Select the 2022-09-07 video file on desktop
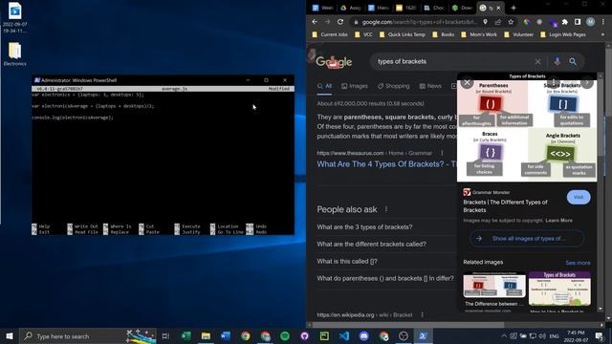 pyautogui.click(x=15, y=17)
